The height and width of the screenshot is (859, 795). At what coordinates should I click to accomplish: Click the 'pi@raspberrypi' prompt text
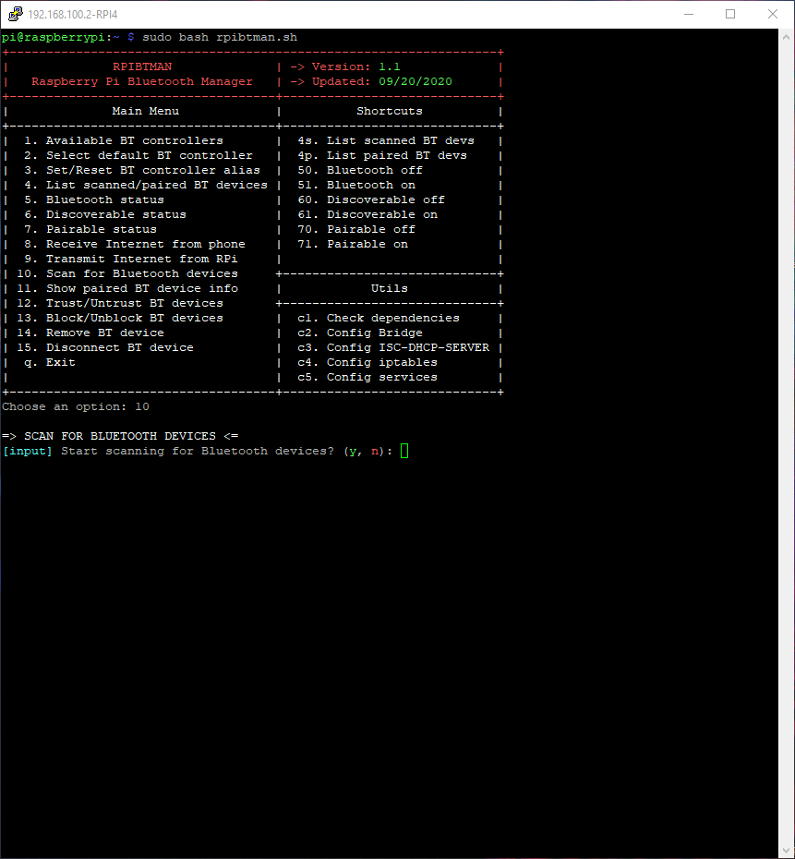point(54,37)
